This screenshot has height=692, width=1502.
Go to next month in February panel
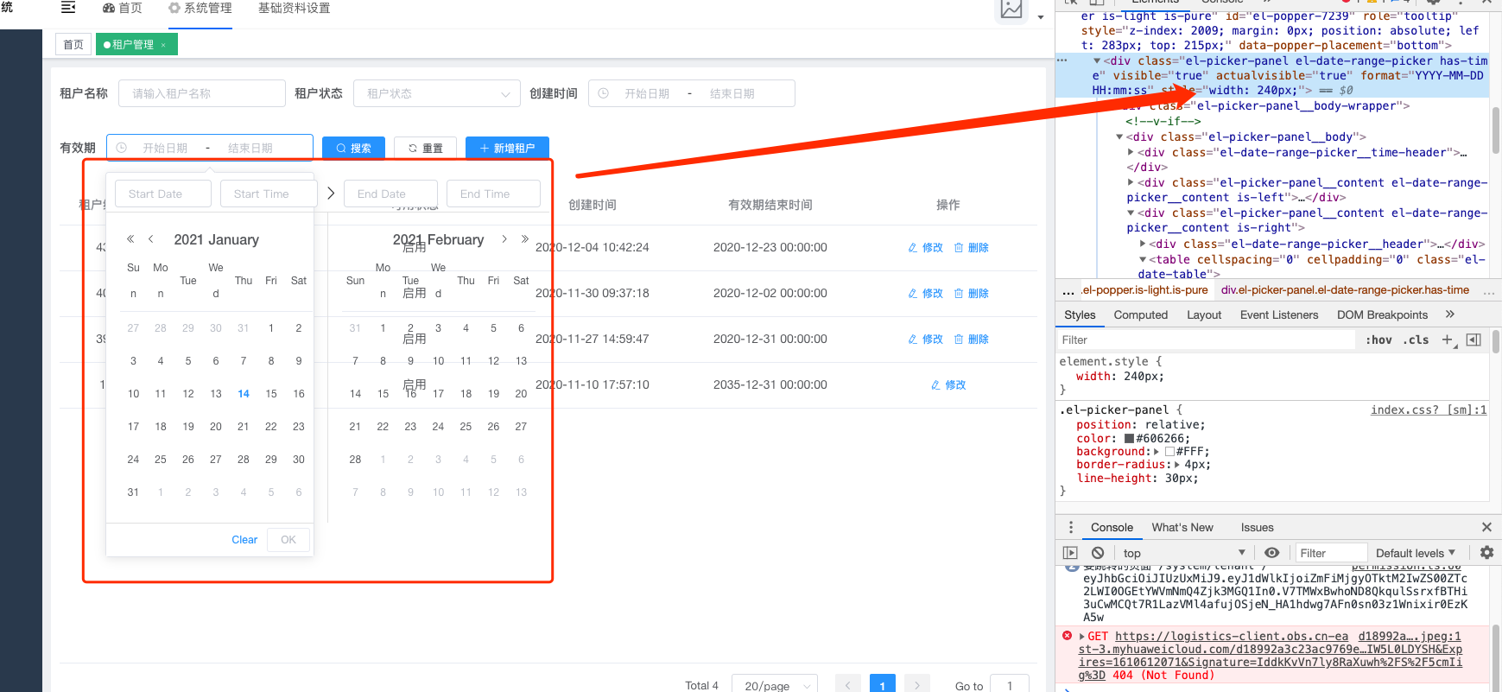coord(504,239)
